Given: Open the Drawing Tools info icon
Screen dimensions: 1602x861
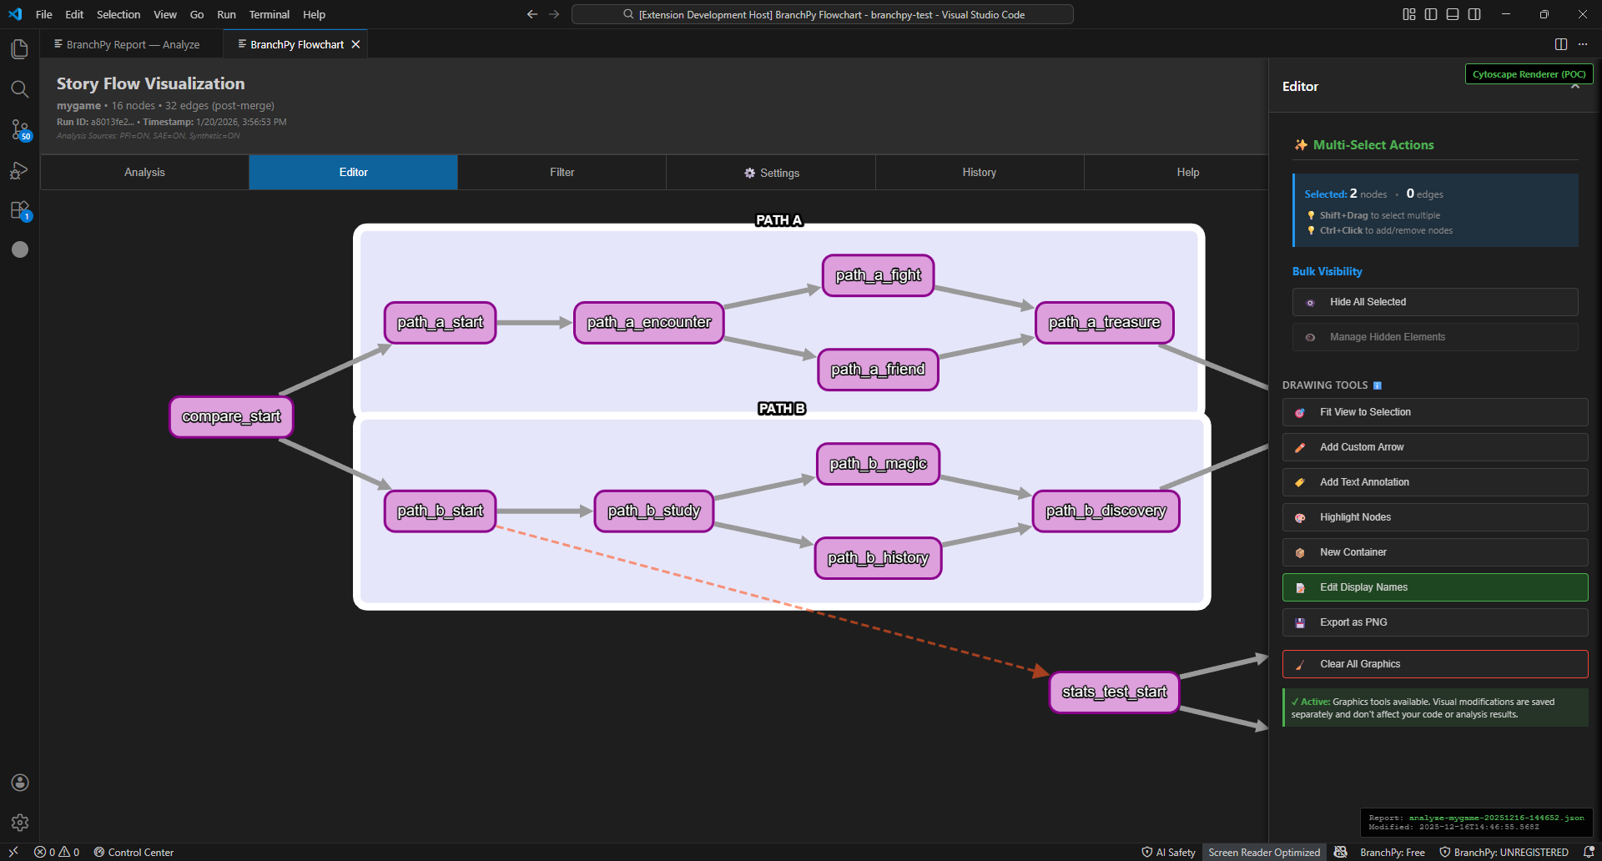Looking at the screenshot, I should pyautogui.click(x=1378, y=385).
